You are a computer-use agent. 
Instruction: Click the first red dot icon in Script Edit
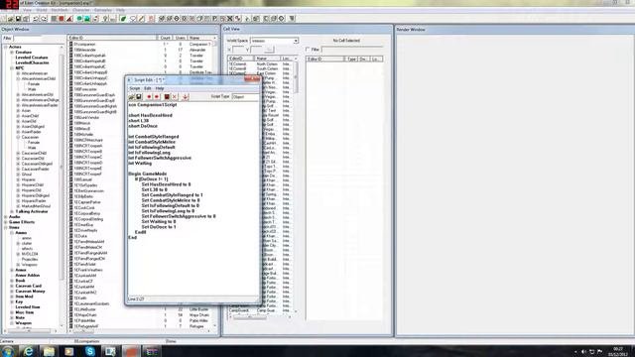tap(149, 97)
